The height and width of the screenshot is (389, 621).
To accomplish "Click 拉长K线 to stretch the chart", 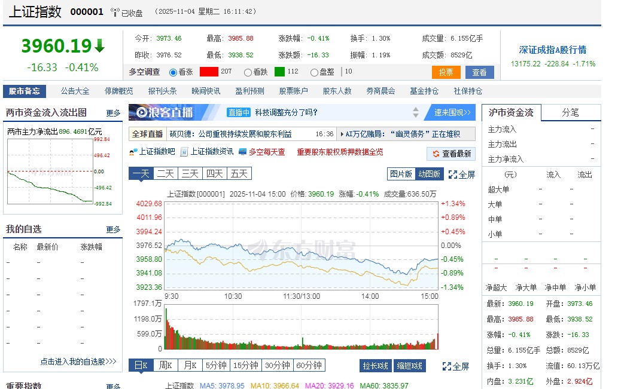I will (x=375, y=365).
